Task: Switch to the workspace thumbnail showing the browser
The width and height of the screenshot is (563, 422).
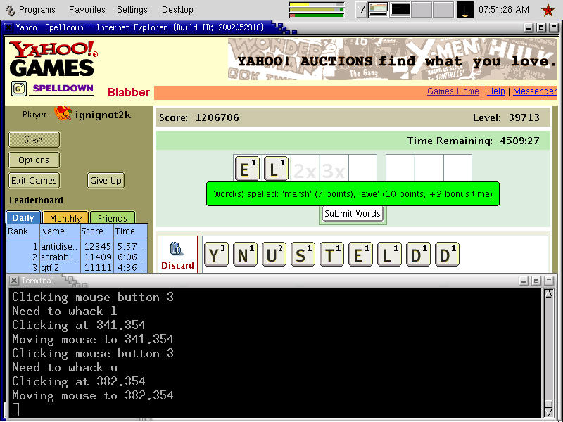Action: pos(379,10)
